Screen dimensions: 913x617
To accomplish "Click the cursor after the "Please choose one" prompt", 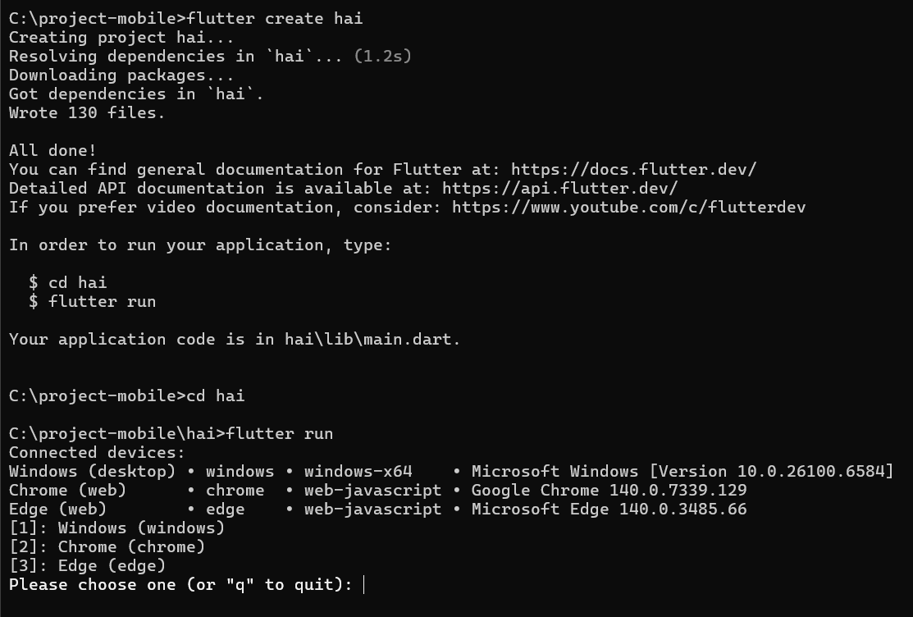I will [x=363, y=585].
